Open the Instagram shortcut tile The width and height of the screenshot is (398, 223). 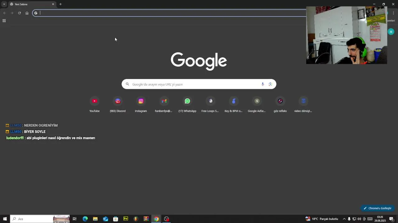coord(141,105)
